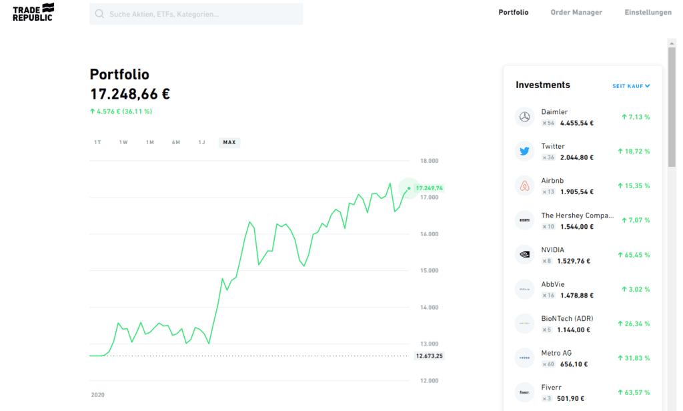Select the 1J time range
This screenshot has height=411, width=683.
point(201,142)
